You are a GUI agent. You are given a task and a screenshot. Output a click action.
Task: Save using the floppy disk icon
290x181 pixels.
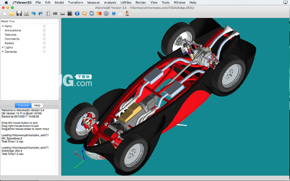coord(19,14)
